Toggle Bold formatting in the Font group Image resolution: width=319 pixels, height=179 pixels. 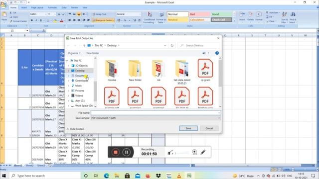32,20
